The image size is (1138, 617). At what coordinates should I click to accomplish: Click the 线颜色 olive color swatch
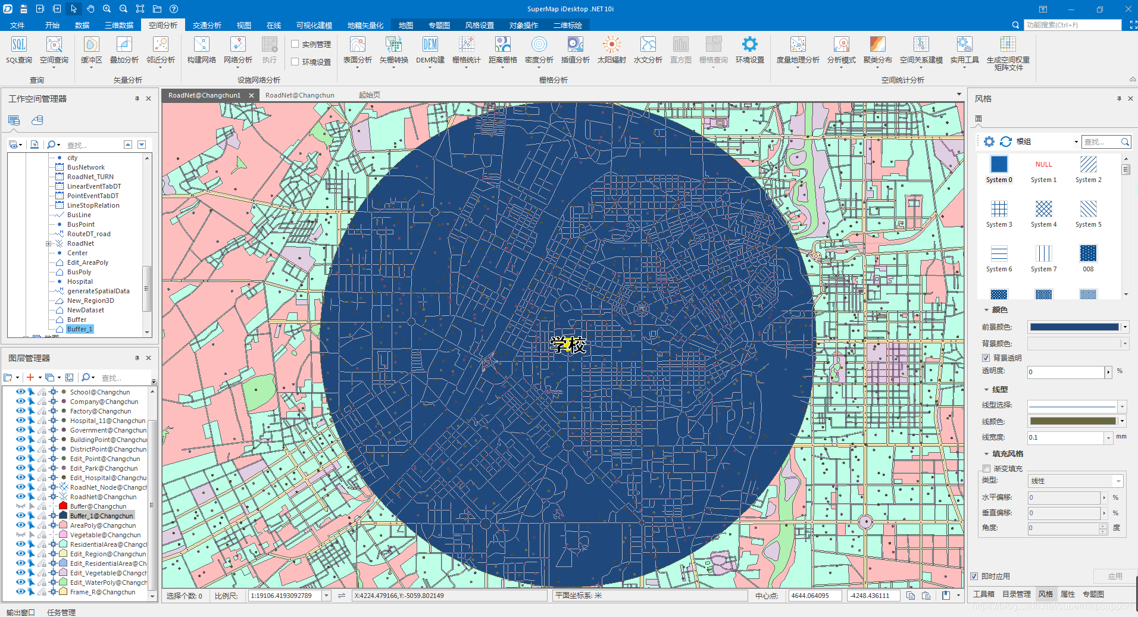click(x=1073, y=421)
